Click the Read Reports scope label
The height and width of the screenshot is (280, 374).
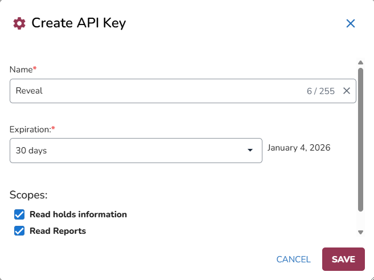click(x=57, y=231)
